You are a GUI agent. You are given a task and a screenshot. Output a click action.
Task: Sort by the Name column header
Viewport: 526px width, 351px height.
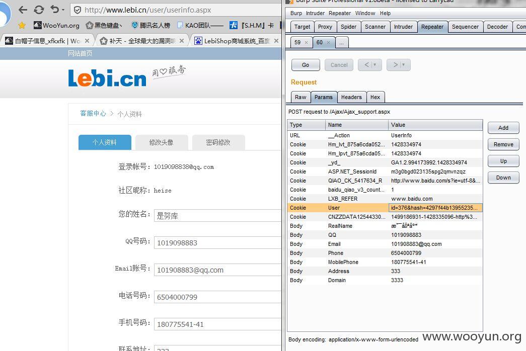point(356,125)
